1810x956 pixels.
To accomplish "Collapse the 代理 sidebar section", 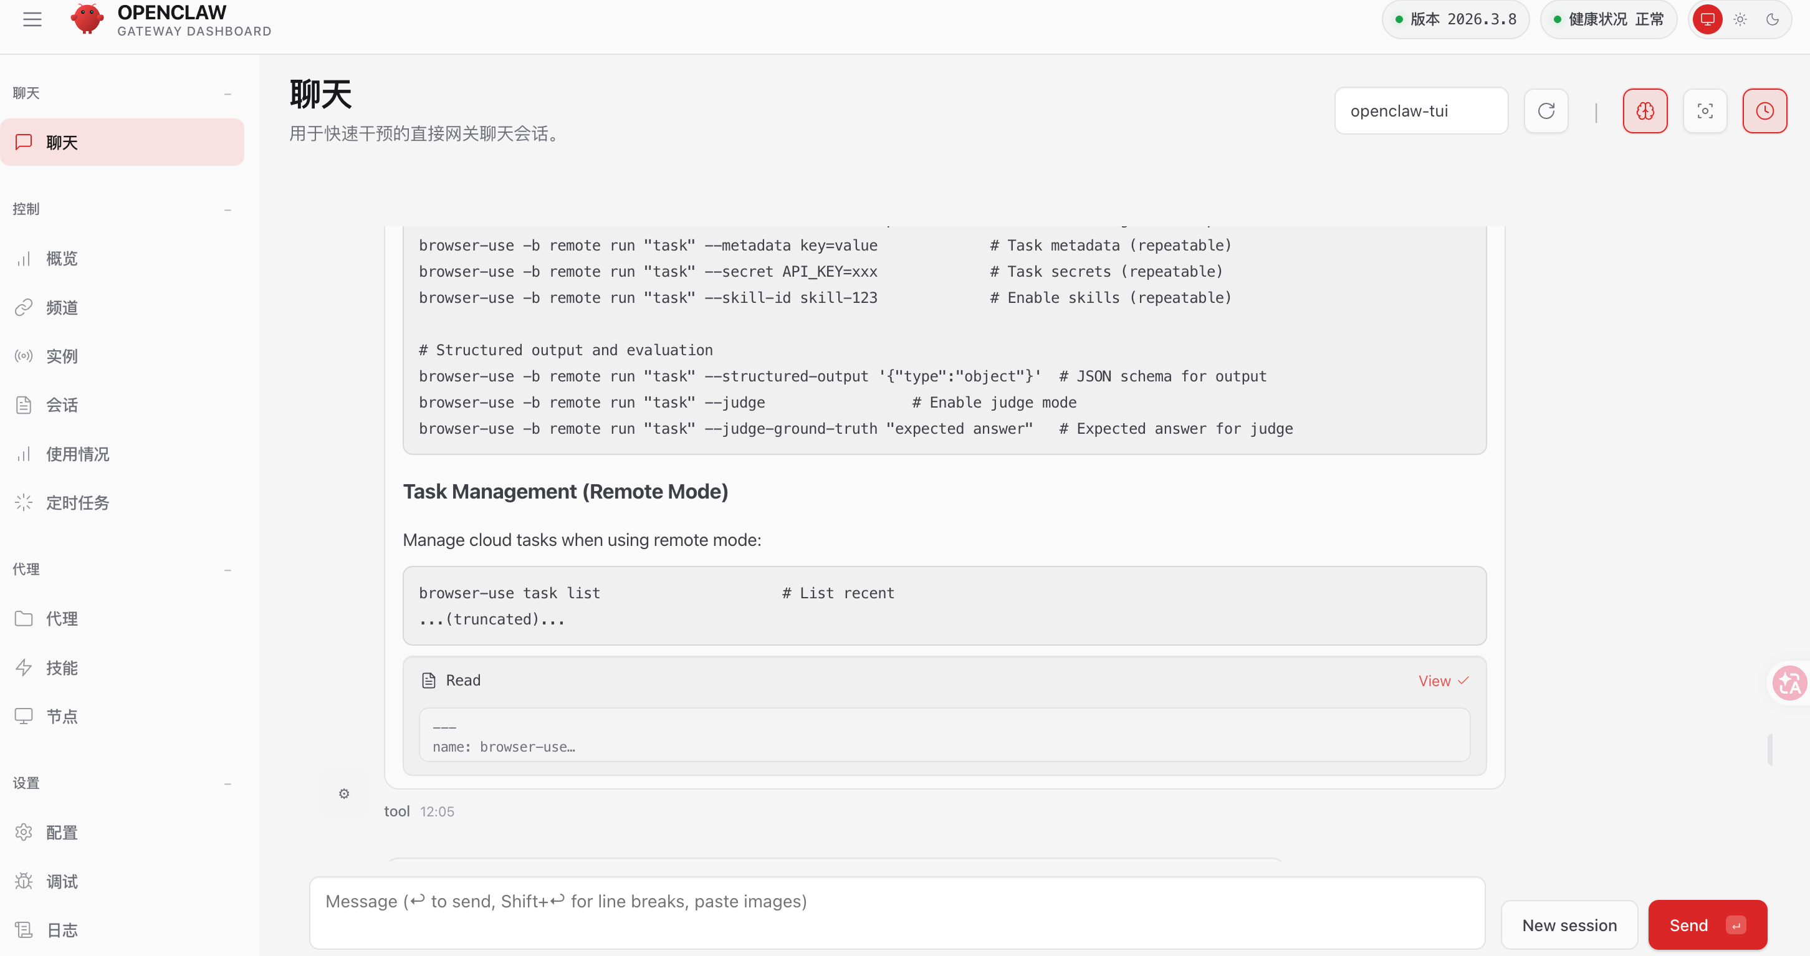I will [227, 570].
